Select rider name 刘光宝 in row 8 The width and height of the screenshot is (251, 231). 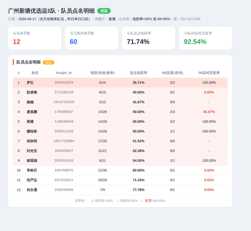[x=32, y=151]
